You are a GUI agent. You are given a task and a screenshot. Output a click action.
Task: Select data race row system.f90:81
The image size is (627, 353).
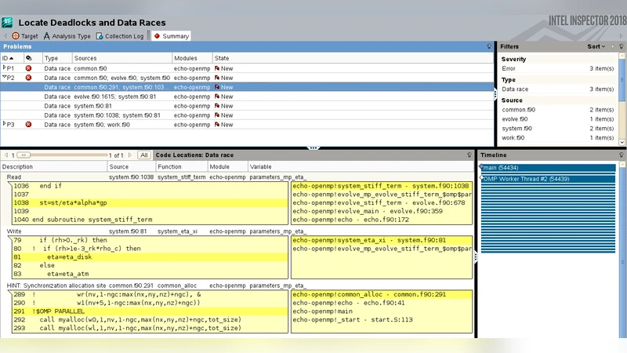pyautogui.click(x=247, y=106)
